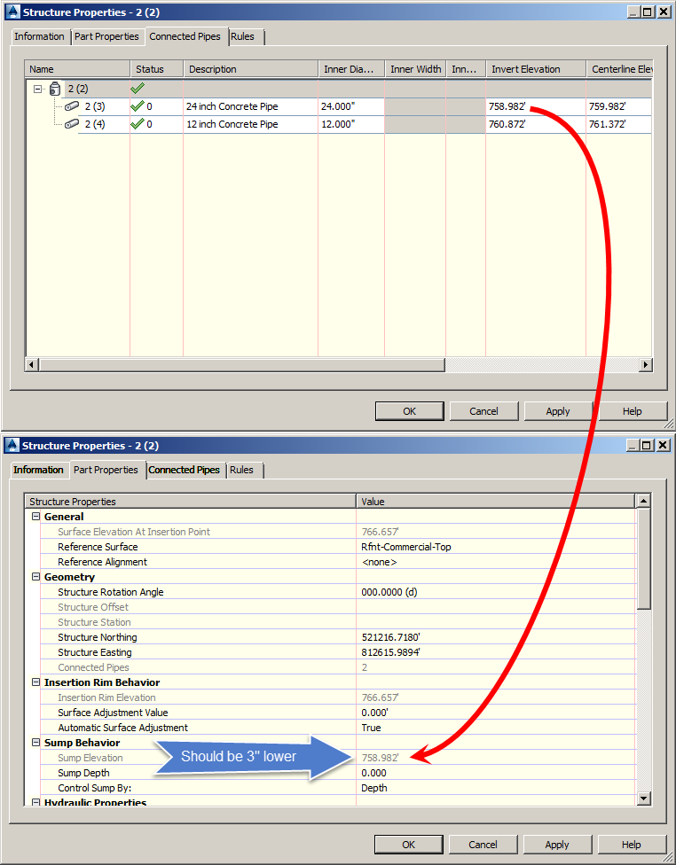Click the green checkmark on structure 2 (2) row
The width and height of the screenshot is (676, 865).
pyautogui.click(x=137, y=89)
